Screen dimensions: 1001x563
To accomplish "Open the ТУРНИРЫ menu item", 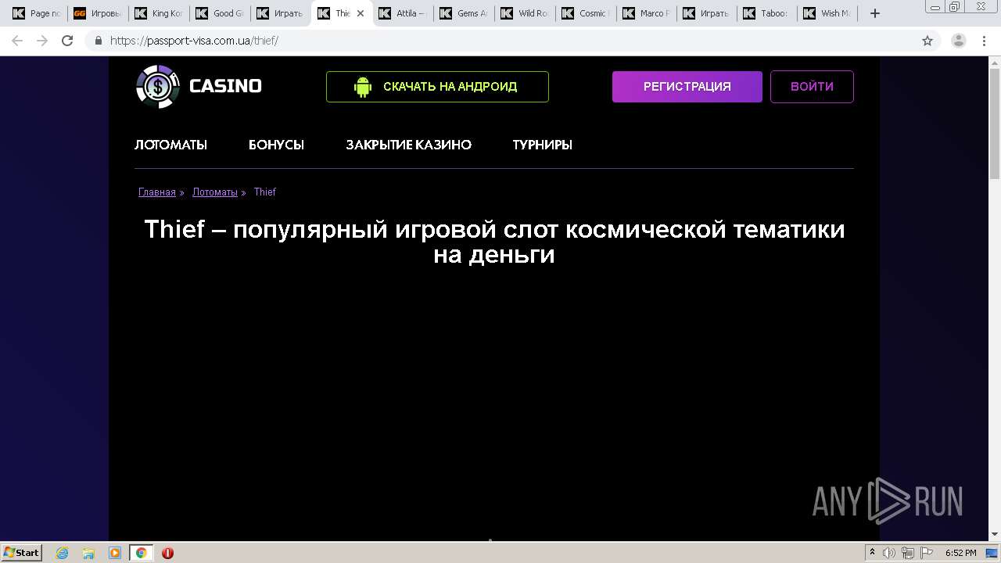I will [x=543, y=145].
